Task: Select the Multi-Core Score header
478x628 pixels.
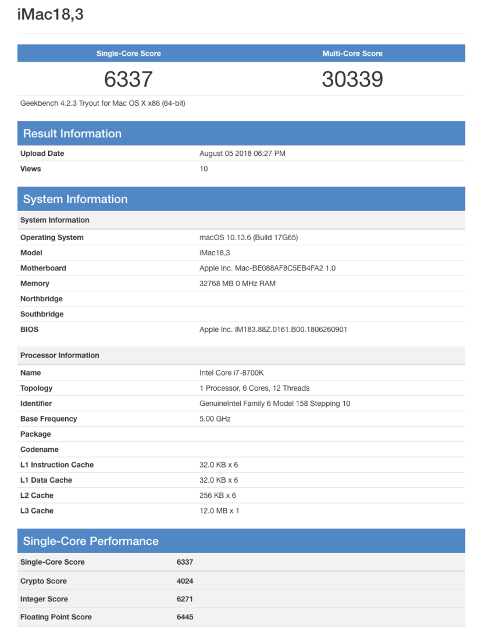Action: [352, 53]
